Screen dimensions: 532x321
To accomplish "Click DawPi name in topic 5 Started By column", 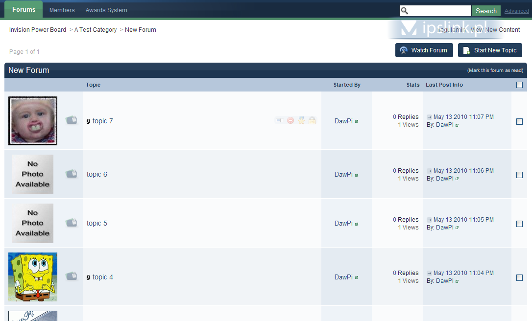I will (343, 223).
